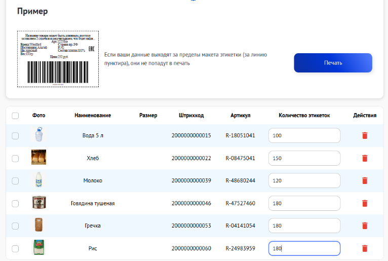Delete Говядина тушеная using trash icon
The image size is (388, 261).
[x=364, y=203]
